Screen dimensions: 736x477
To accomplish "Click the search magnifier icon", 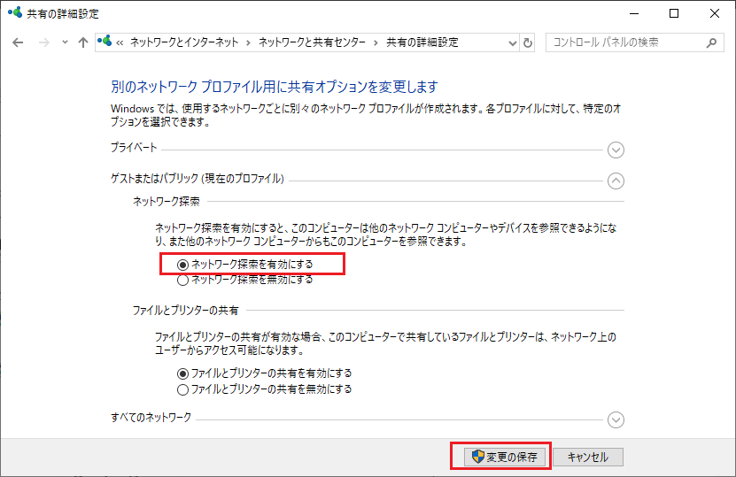I will (711, 42).
